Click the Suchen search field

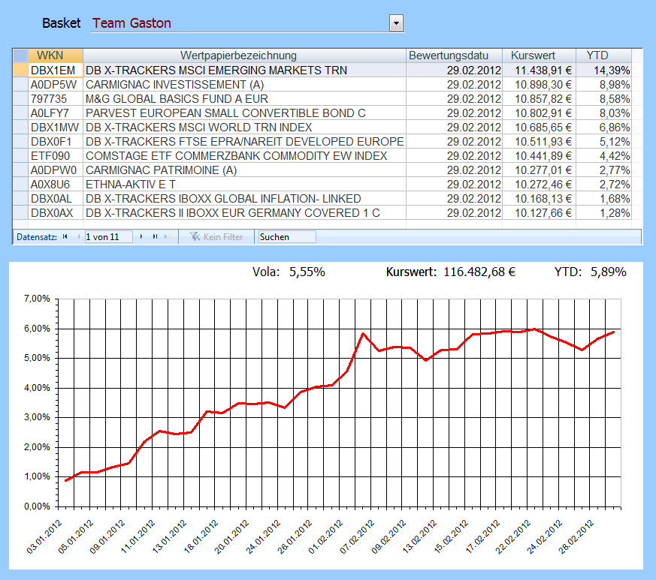click(286, 236)
